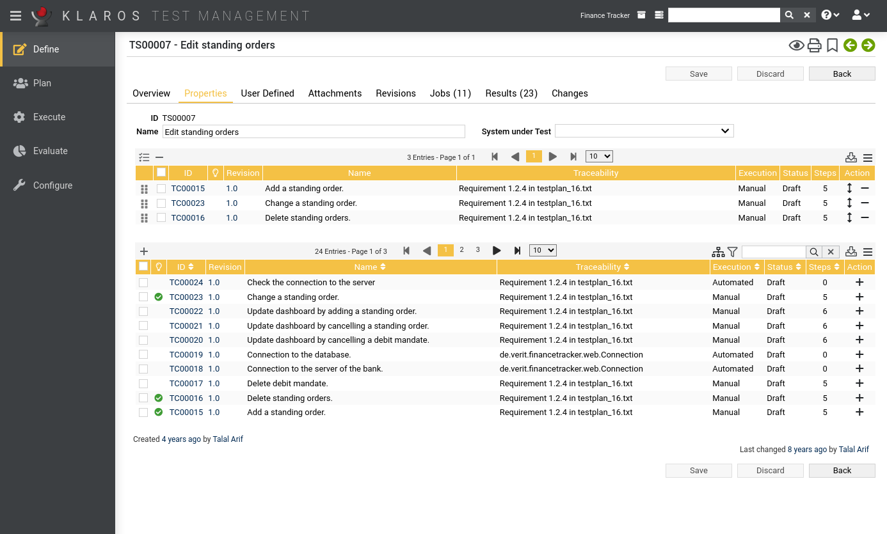This screenshot has width=887, height=534.
Task: Remove TC00015 from suite with minus icon
Action: [865, 189]
